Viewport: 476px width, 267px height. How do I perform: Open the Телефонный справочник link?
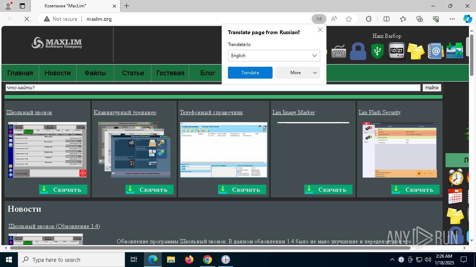[x=211, y=112]
